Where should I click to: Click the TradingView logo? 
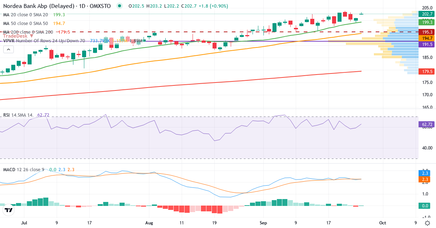[9, 210]
